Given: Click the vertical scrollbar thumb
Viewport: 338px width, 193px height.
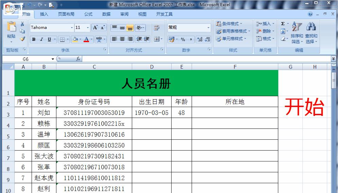Looking at the screenshot, I should pyautogui.click(x=334, y=80).
